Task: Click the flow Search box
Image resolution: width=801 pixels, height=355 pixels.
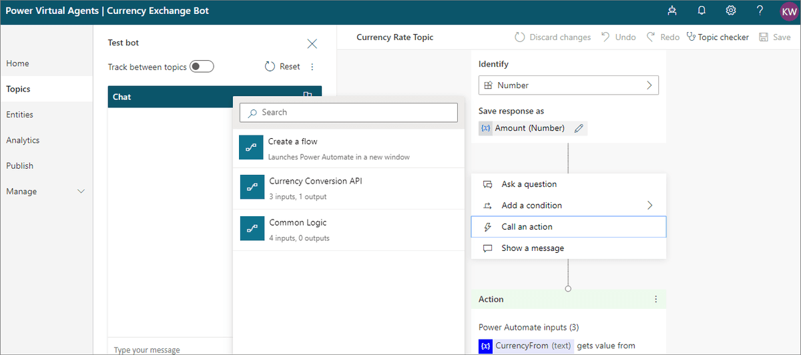Action: [x=348, y=112]
